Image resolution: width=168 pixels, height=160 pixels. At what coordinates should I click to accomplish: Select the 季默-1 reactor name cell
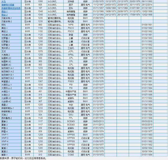pos(4,154)
